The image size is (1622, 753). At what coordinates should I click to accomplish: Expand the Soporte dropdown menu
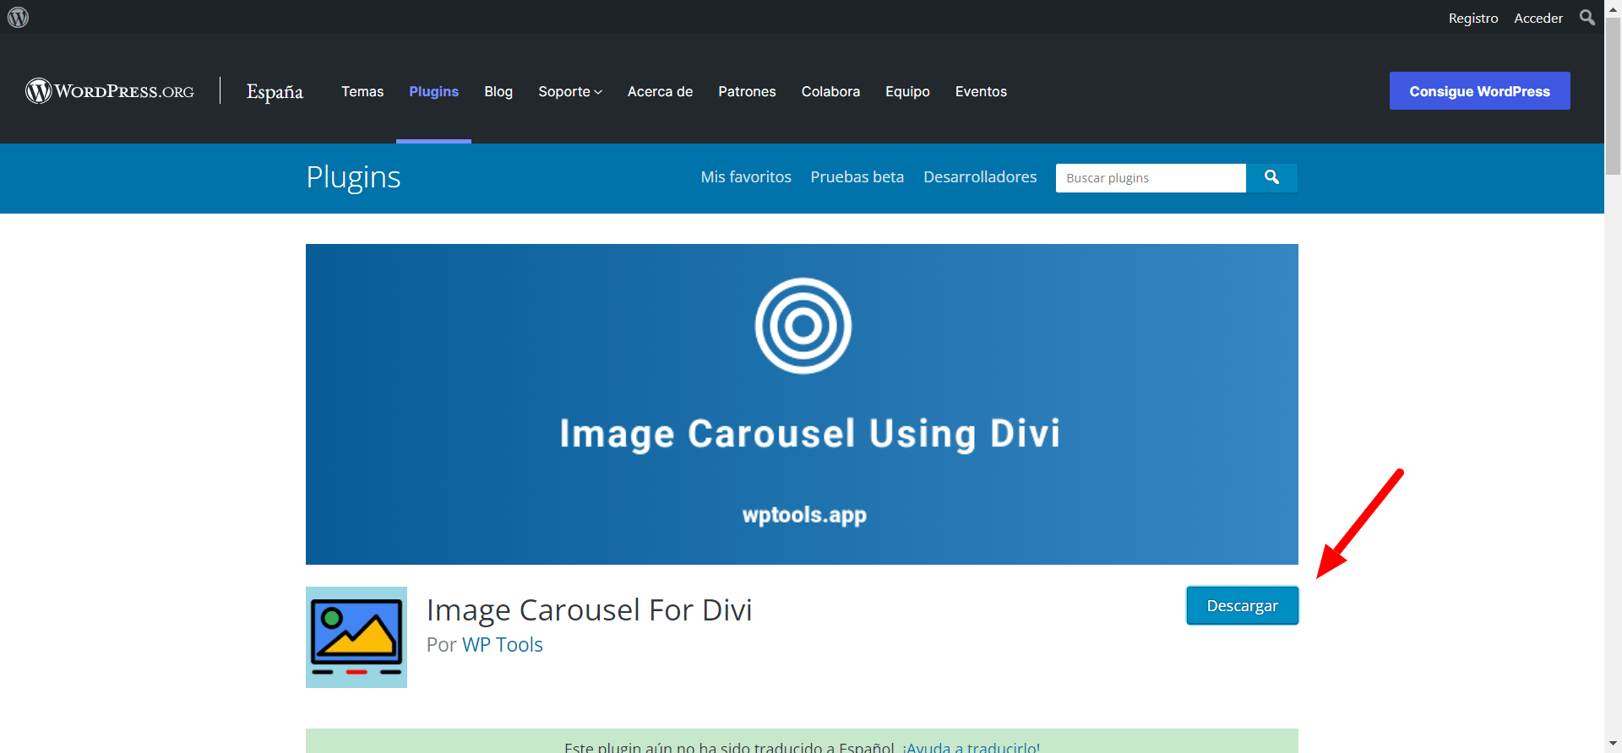570,91
